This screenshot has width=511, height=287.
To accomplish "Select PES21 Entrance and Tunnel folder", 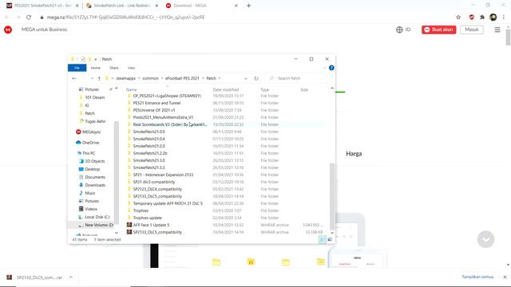I will [x=156, y=103].
